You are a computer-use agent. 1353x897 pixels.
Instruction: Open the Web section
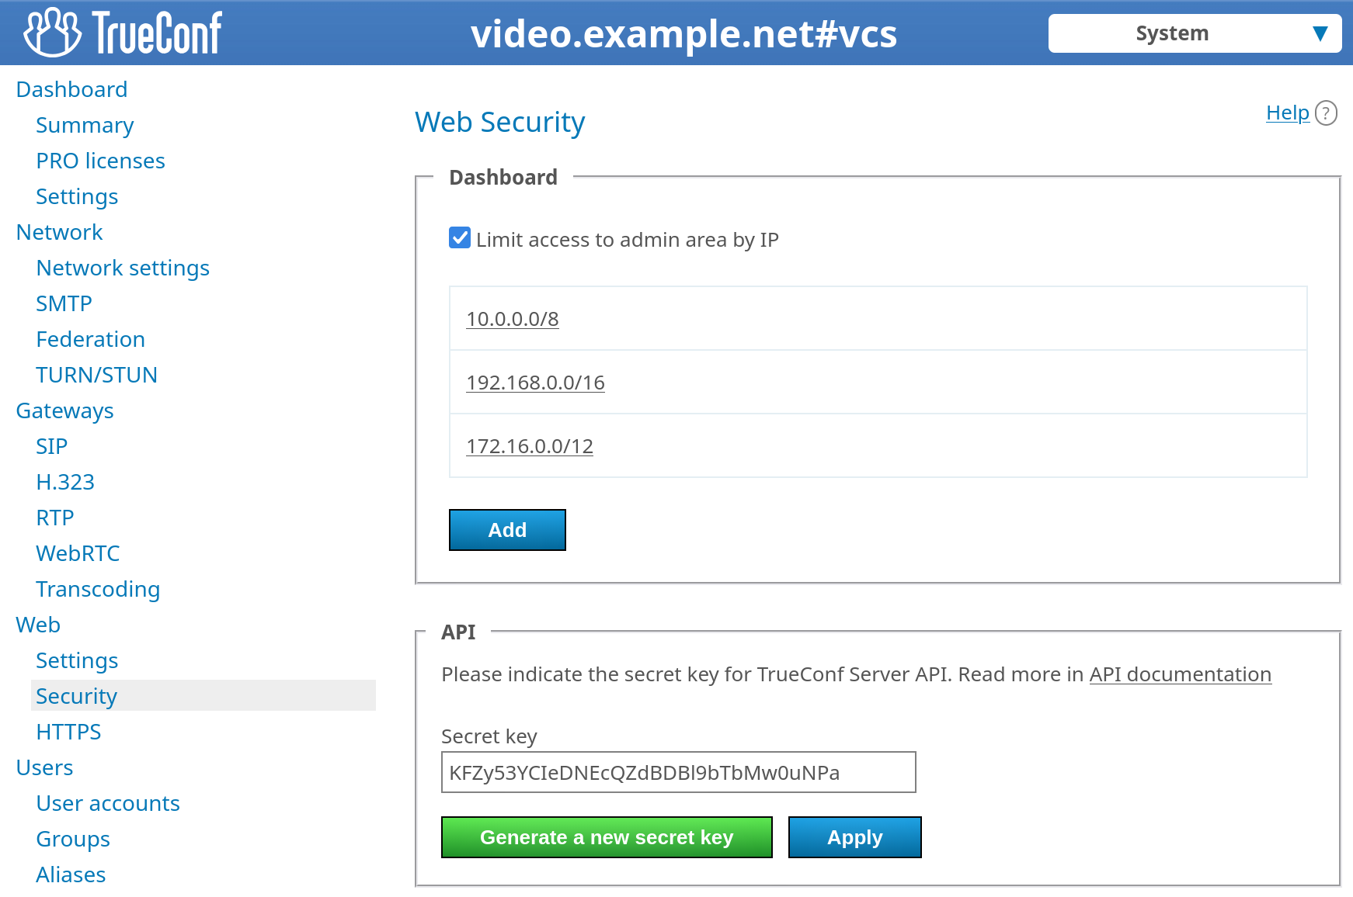pyautogui.click(x=38, y=625)
